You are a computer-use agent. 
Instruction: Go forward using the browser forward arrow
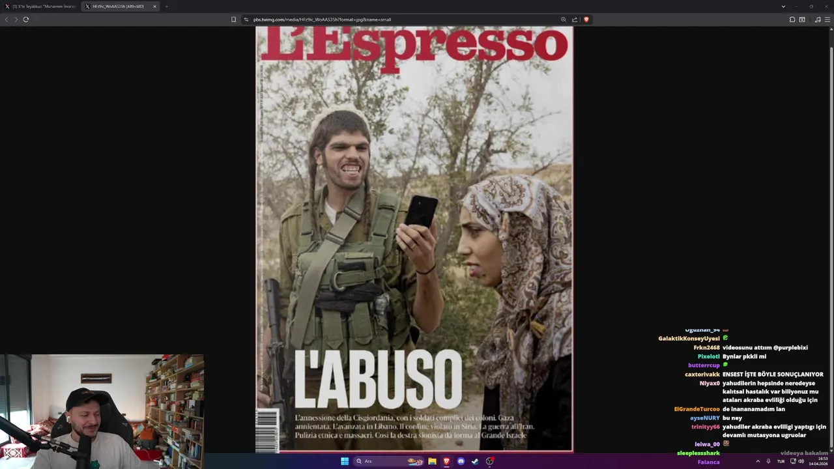pos(16,20)
